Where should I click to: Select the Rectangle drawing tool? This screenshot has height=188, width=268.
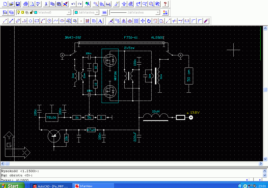pos(37,21)
